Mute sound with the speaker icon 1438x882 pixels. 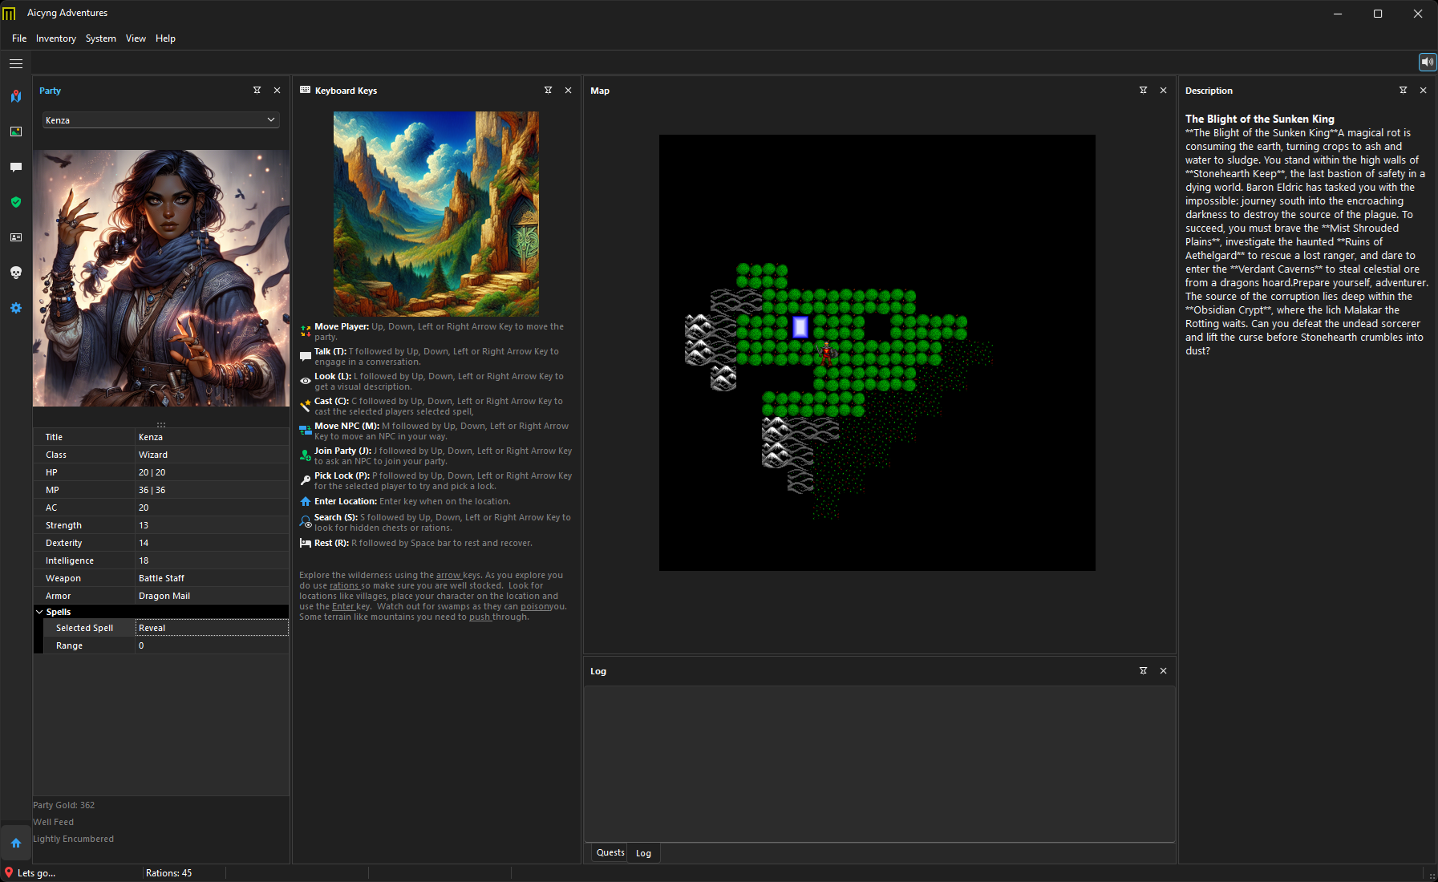click(1427, 62)
